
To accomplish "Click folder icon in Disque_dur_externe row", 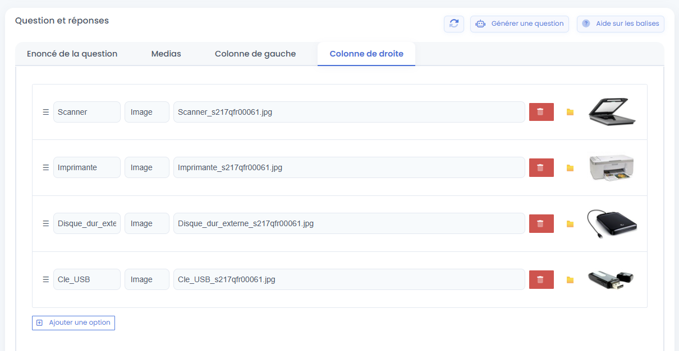I will (570, 224).
